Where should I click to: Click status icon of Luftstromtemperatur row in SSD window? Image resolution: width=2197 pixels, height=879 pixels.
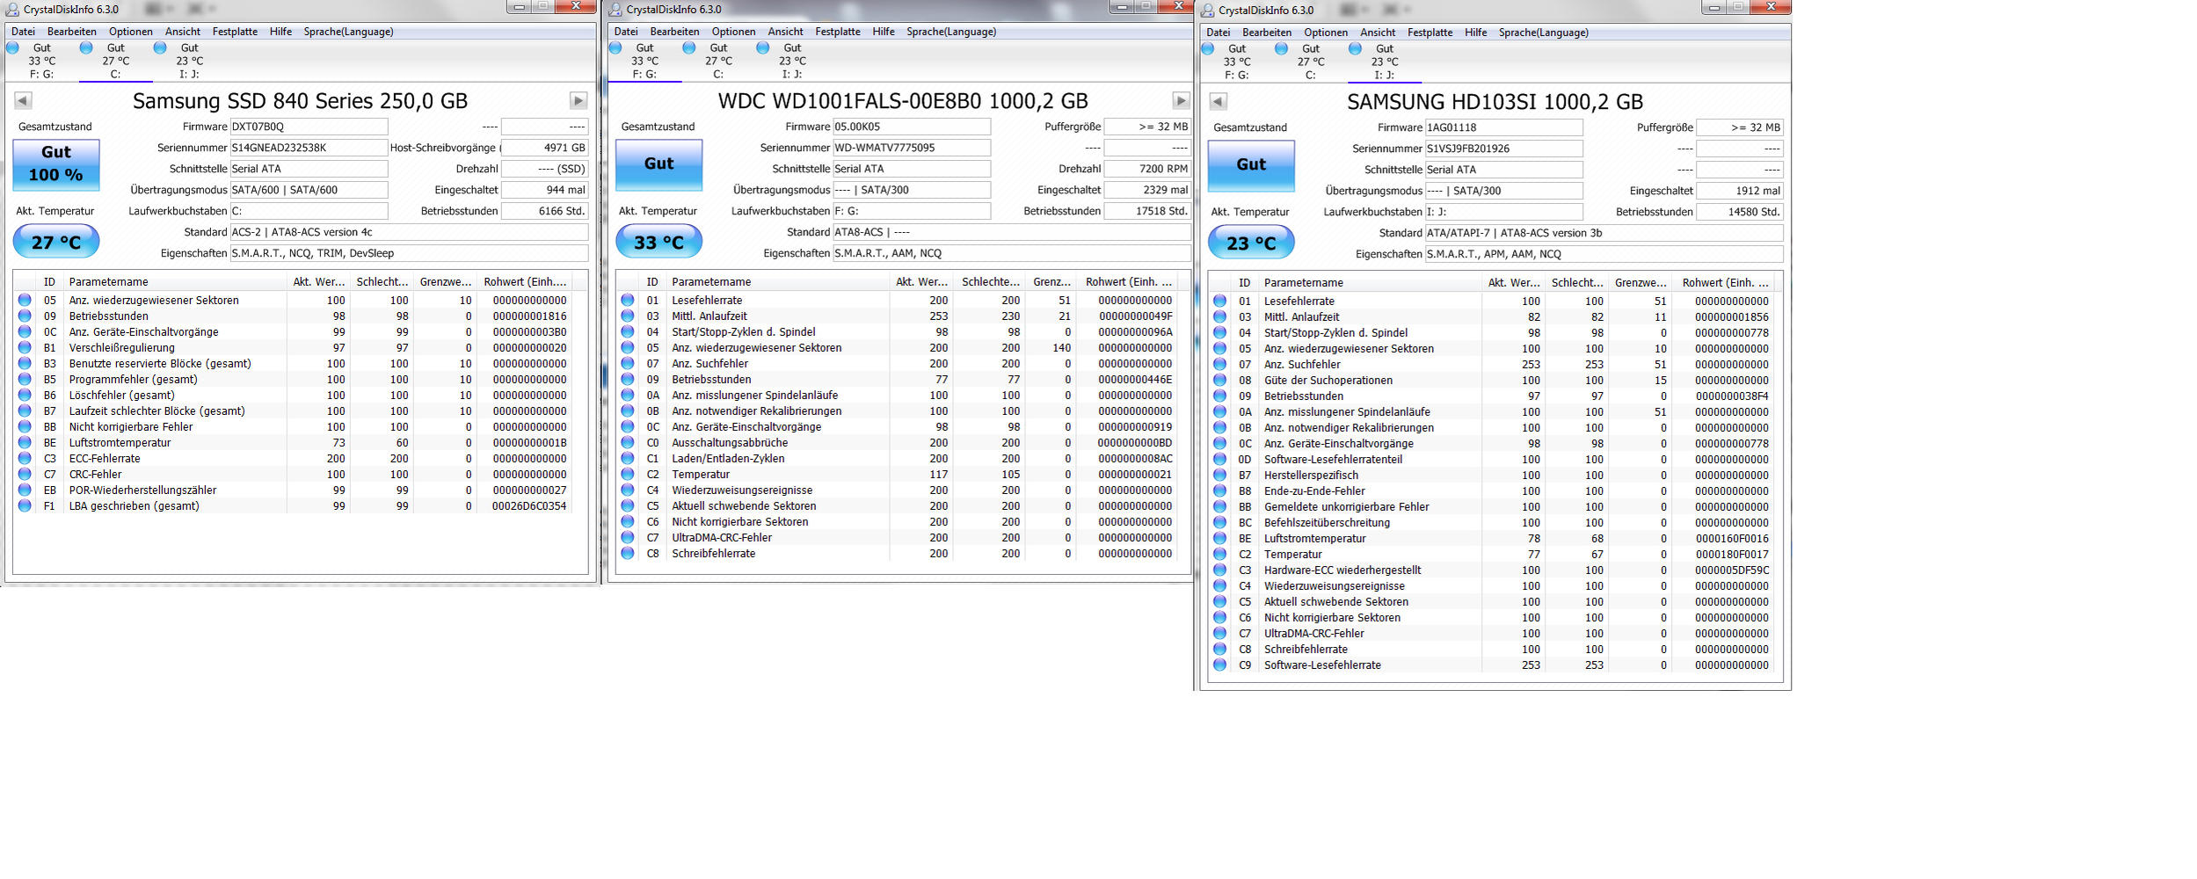(25, 442)
